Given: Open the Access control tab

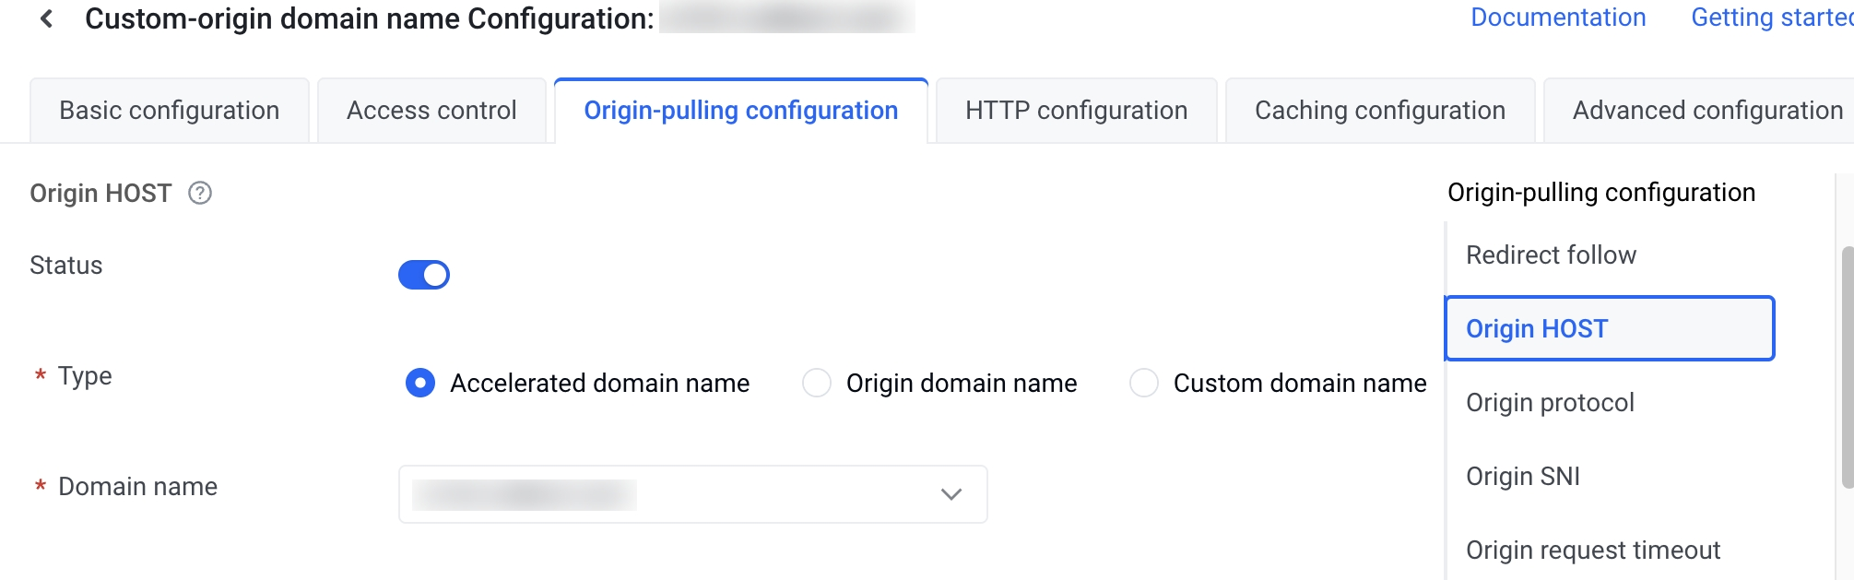Looking at the screenshot, I should [x=431, y=111].
